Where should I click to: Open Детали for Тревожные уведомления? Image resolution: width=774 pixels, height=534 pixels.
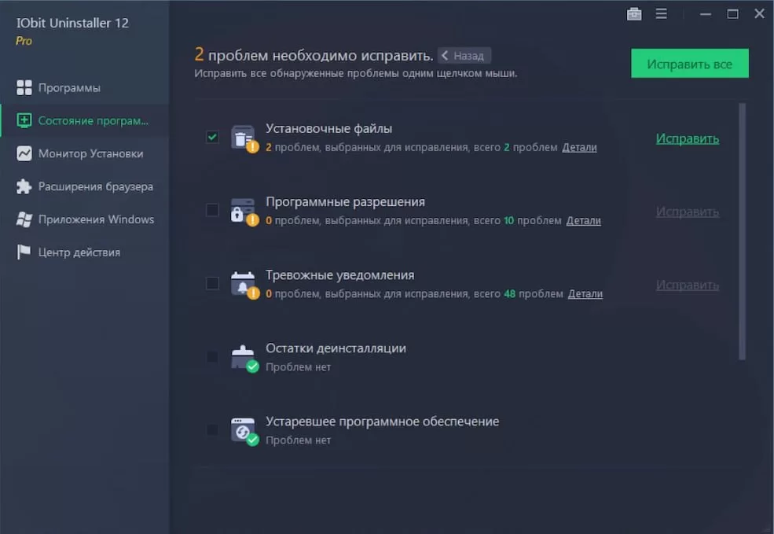click(x=585, y=293)
